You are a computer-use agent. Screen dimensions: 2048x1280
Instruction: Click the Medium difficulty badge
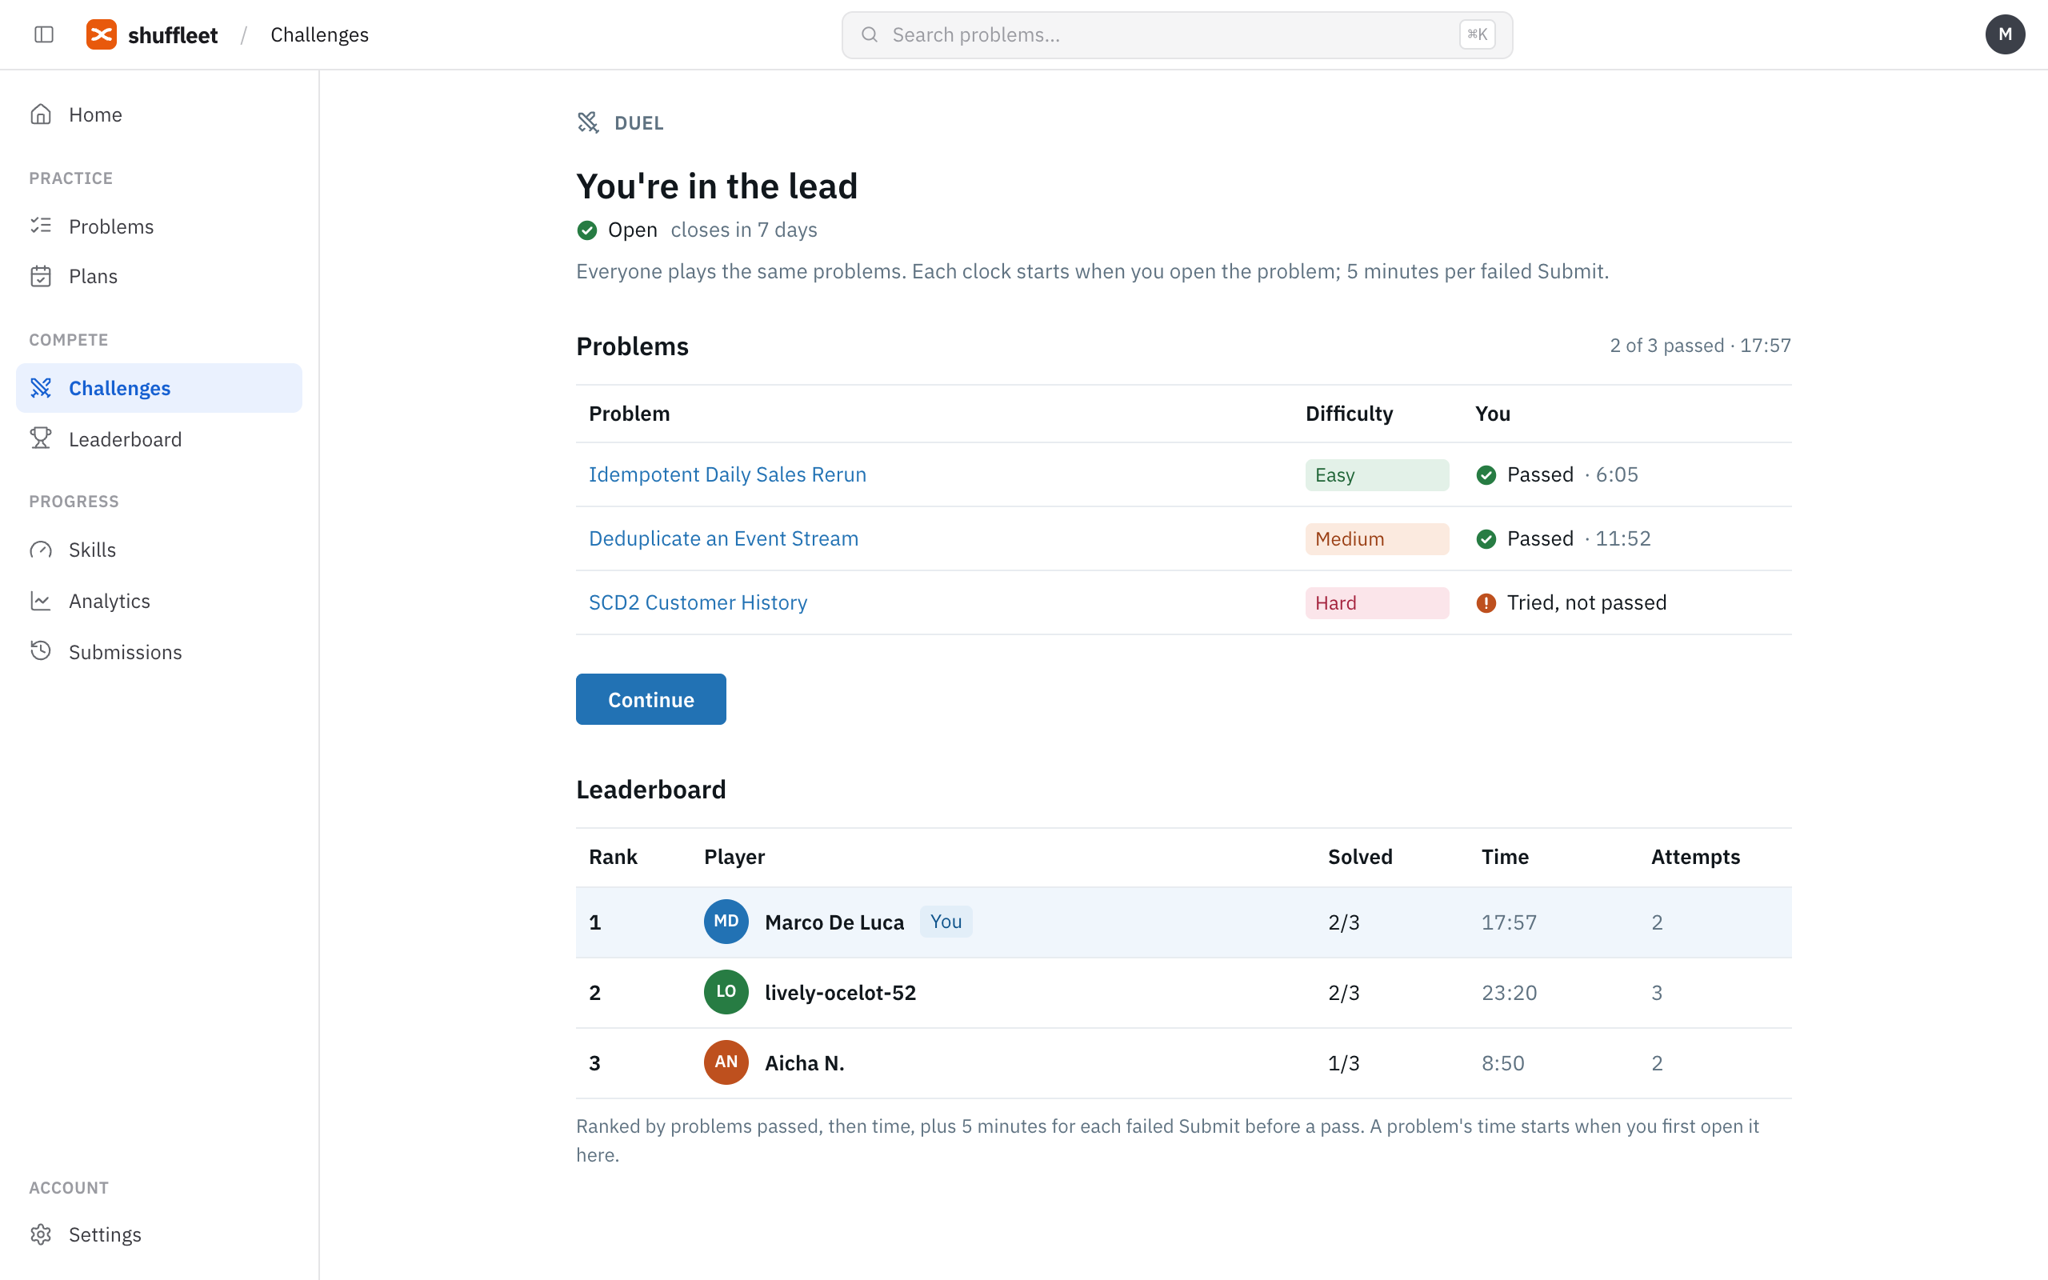point(1377,539)
